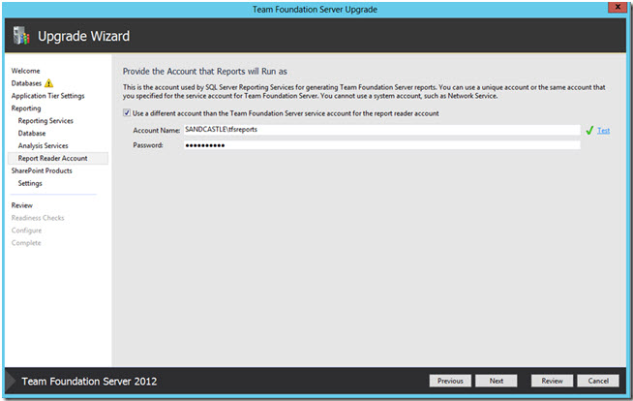This screenshot has width=633, height=401.
Task: Click the Test link
Action: [604, 131]
